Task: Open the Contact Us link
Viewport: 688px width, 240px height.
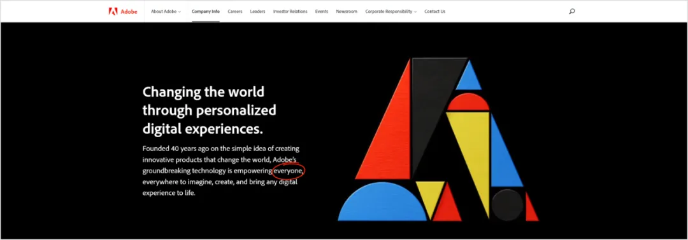Action: (x=435, y=11)
